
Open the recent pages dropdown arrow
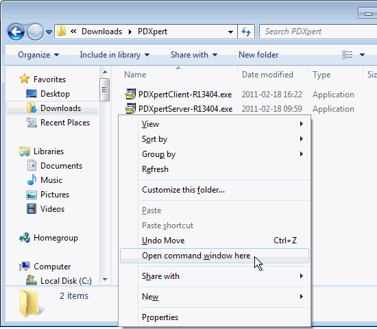[49, 32]
